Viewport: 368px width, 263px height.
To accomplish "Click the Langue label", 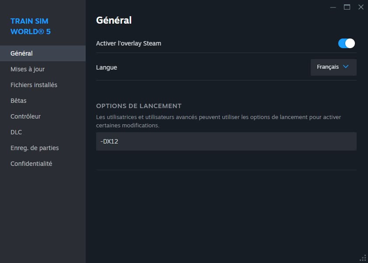I will tap(107, 67).
